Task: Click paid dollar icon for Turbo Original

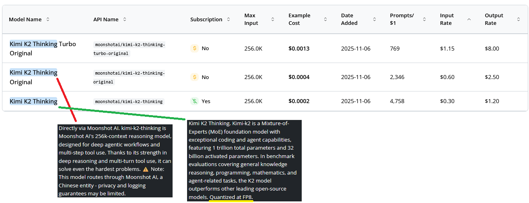Action: click(x=195, y=48)
